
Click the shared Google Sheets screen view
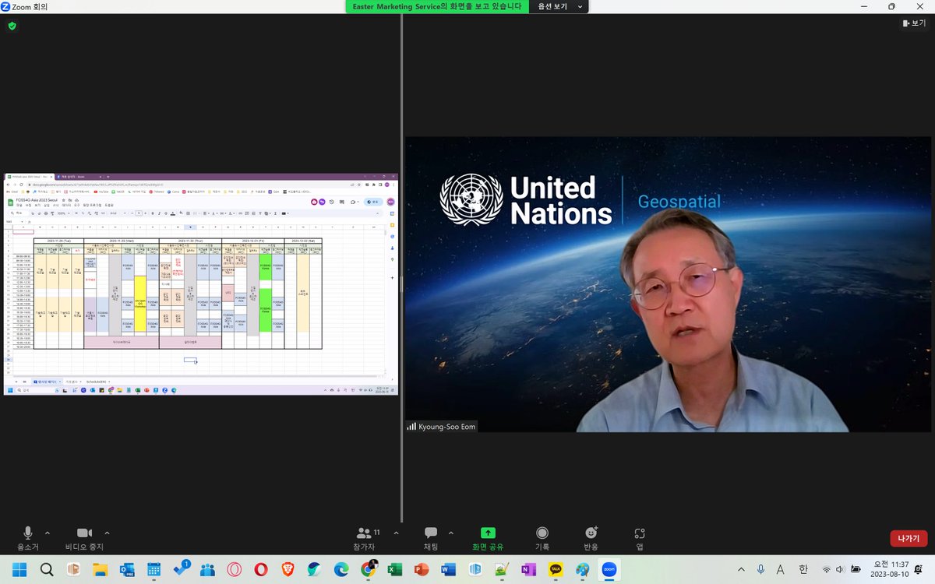coord(201,284)
